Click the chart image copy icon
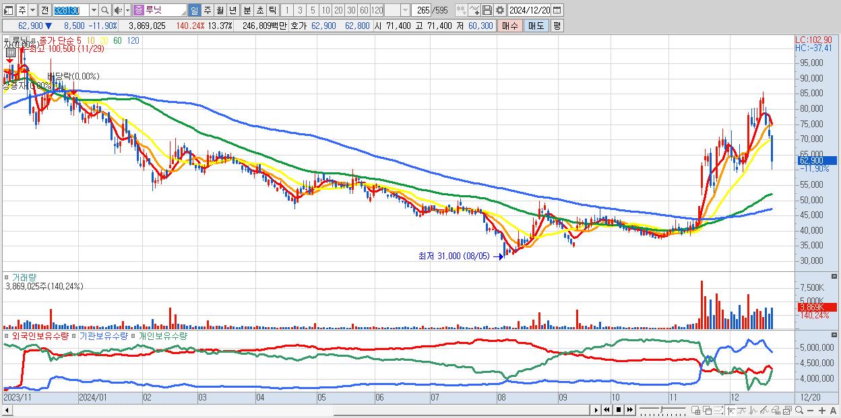This screenshot has width=841, height=418. 787,411
